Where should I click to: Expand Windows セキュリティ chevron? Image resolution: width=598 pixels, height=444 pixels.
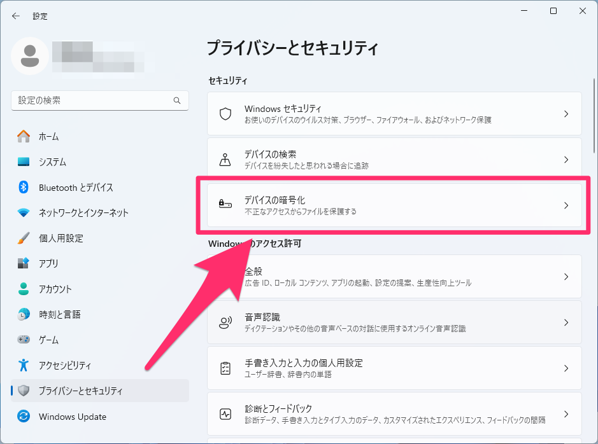pyautogui.click(x=566, y=113)
